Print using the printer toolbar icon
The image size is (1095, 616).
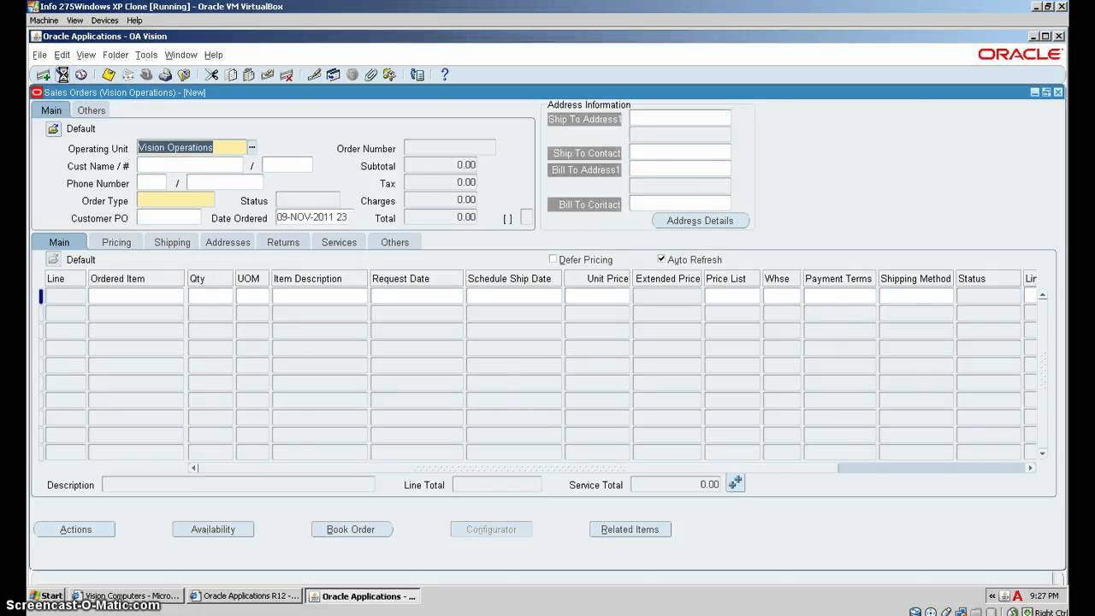165,75
